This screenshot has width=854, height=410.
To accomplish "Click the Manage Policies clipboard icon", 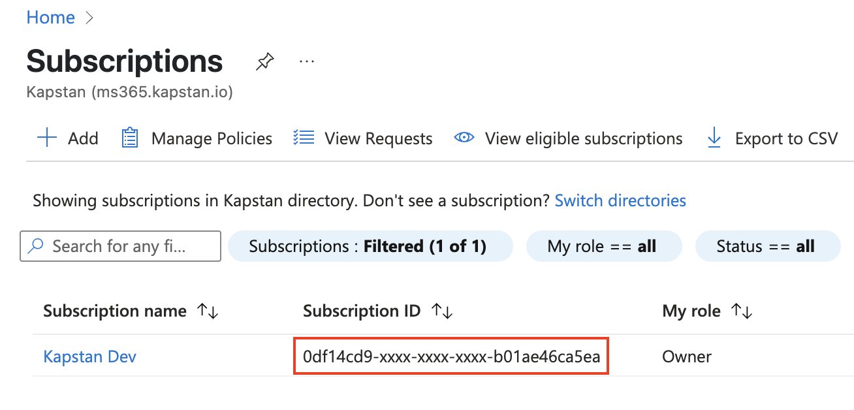I will point(131,138).
